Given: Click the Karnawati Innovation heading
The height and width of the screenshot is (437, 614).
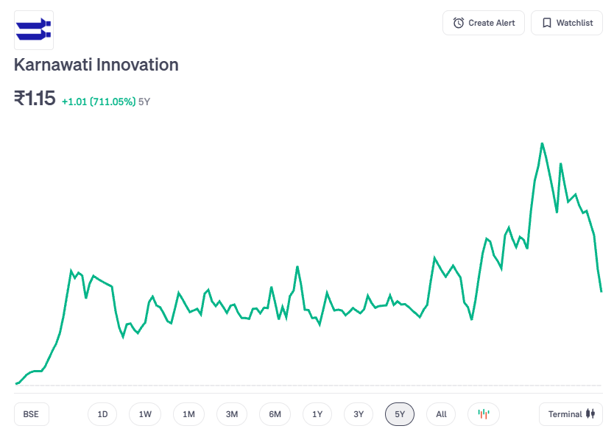Looking at the screenshot, I should [96, 65].
